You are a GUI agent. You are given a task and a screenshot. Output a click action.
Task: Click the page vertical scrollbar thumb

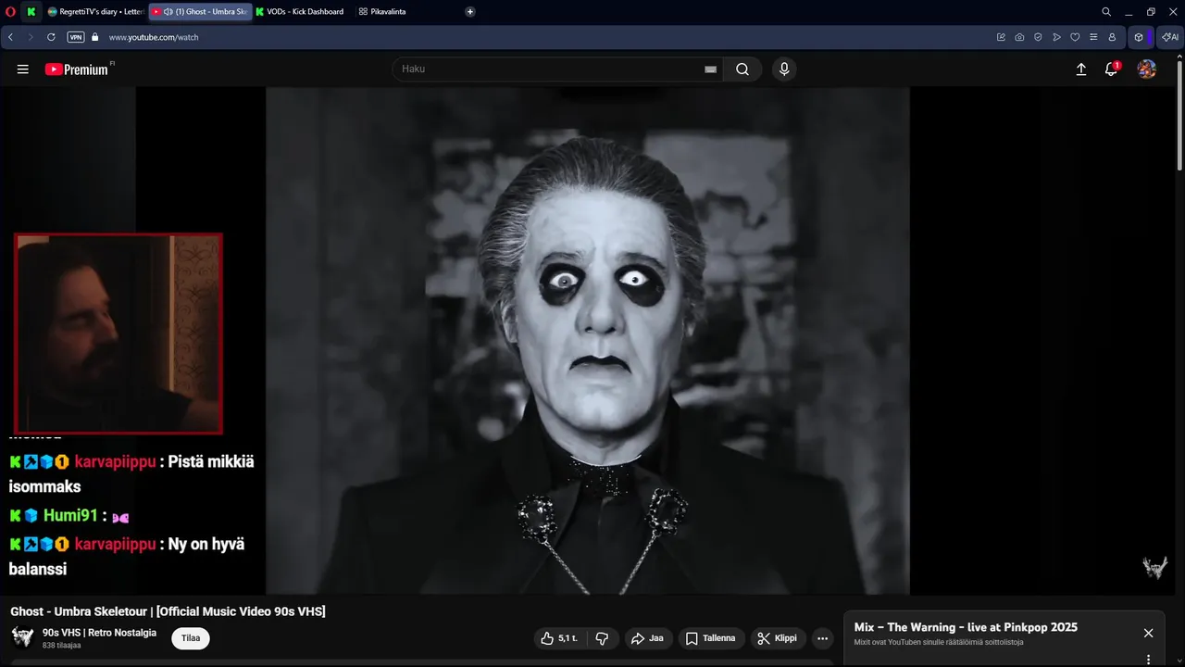click(x=1179, y=116)
